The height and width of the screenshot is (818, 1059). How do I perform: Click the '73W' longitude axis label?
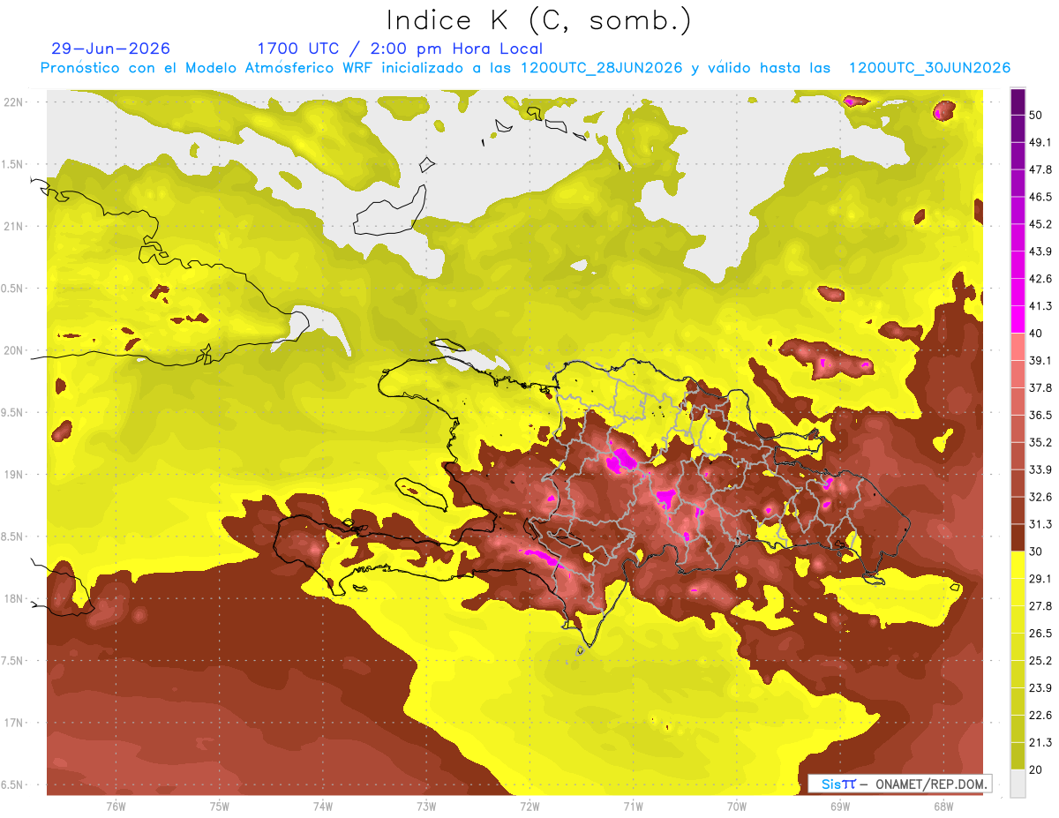[426, 806]
